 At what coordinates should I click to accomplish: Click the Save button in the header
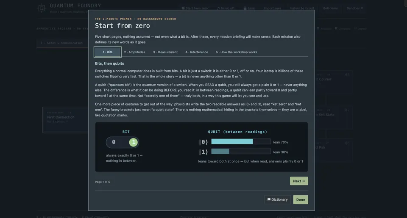[x=249, y=8]
